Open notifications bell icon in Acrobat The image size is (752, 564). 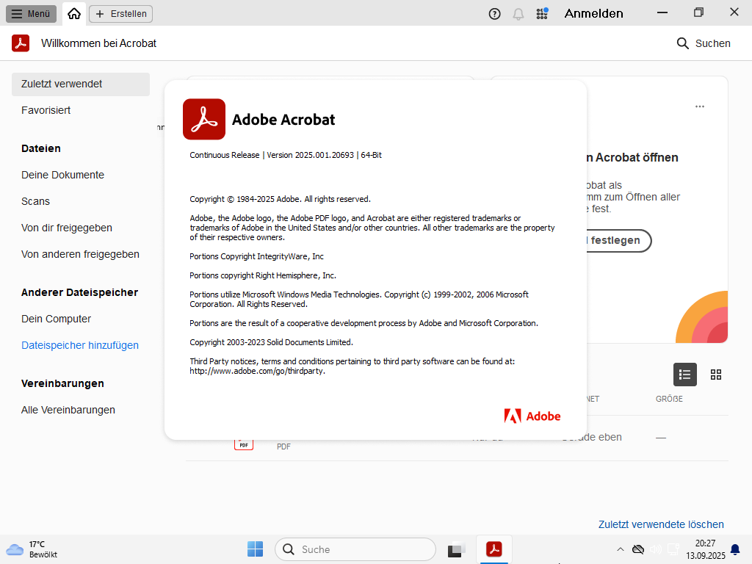[x=518, y=14]
